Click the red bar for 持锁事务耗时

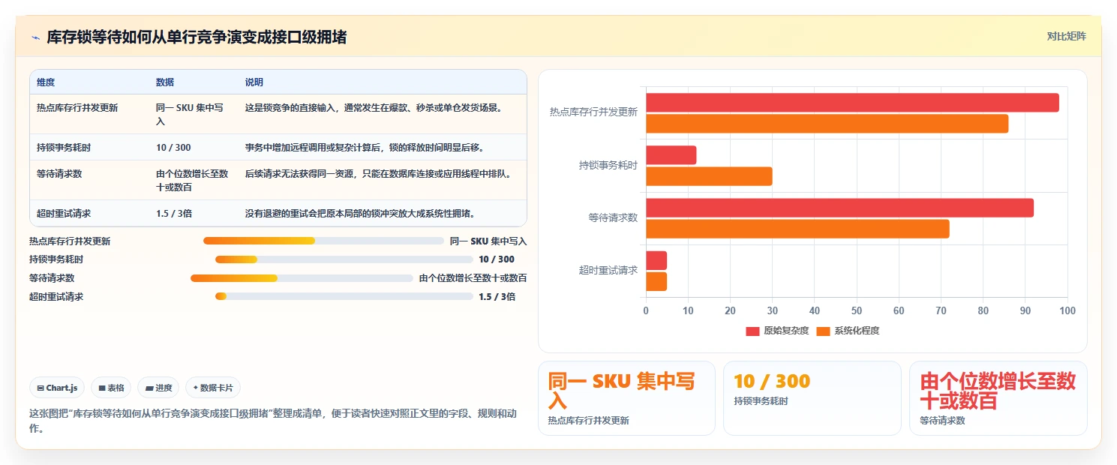click(671, 155)
